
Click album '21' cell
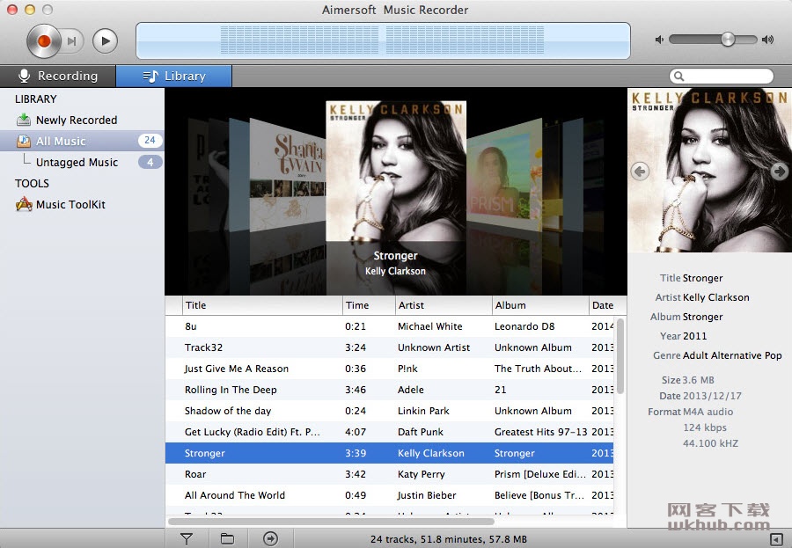click(500, 390)
